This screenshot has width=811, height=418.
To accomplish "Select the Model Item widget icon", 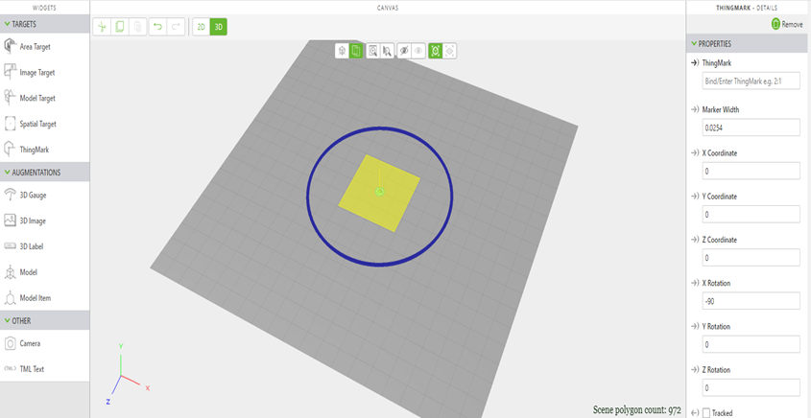I will 10,297.
